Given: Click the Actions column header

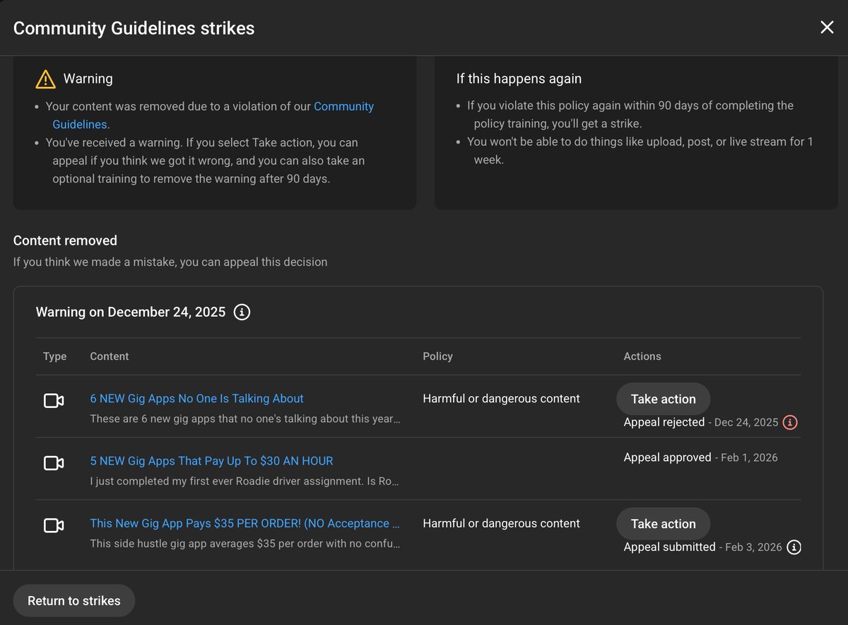Looking at the screenshot, I should (x=642, y=356).
